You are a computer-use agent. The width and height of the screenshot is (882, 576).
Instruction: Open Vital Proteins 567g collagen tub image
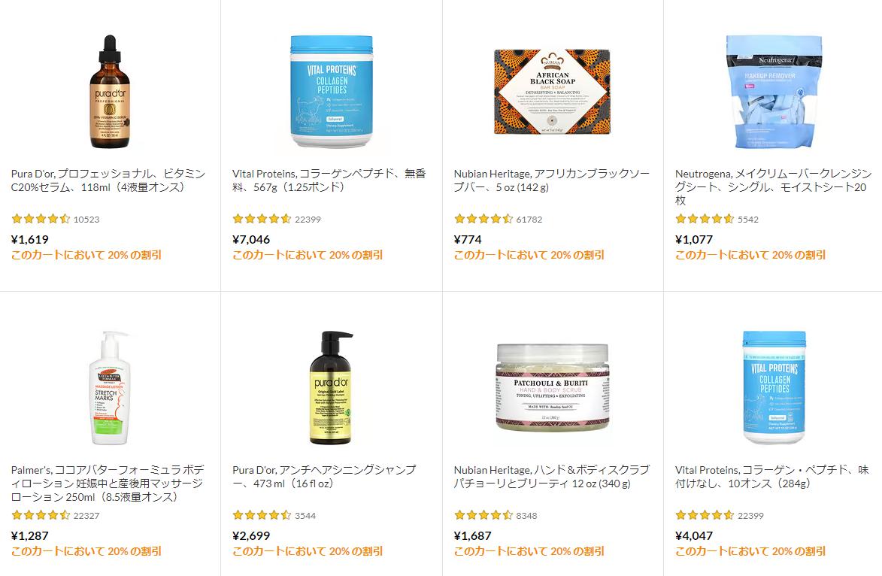(332, 92)
